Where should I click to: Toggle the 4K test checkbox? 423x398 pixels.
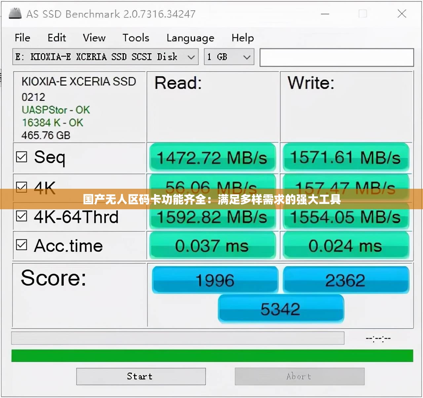(22, 187)
